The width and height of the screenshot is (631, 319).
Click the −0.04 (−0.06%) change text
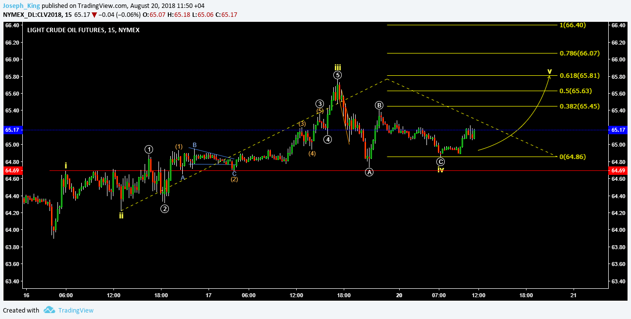click(x=119, y=15)
